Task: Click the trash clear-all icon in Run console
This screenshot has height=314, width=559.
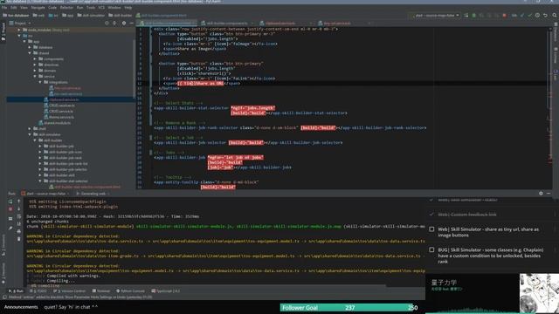Action: [19, 239]
